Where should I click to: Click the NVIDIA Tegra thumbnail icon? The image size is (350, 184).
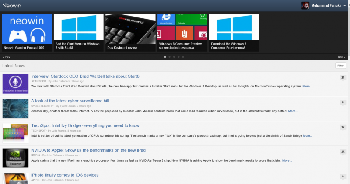pyautogui.click(x=15, y=158)
